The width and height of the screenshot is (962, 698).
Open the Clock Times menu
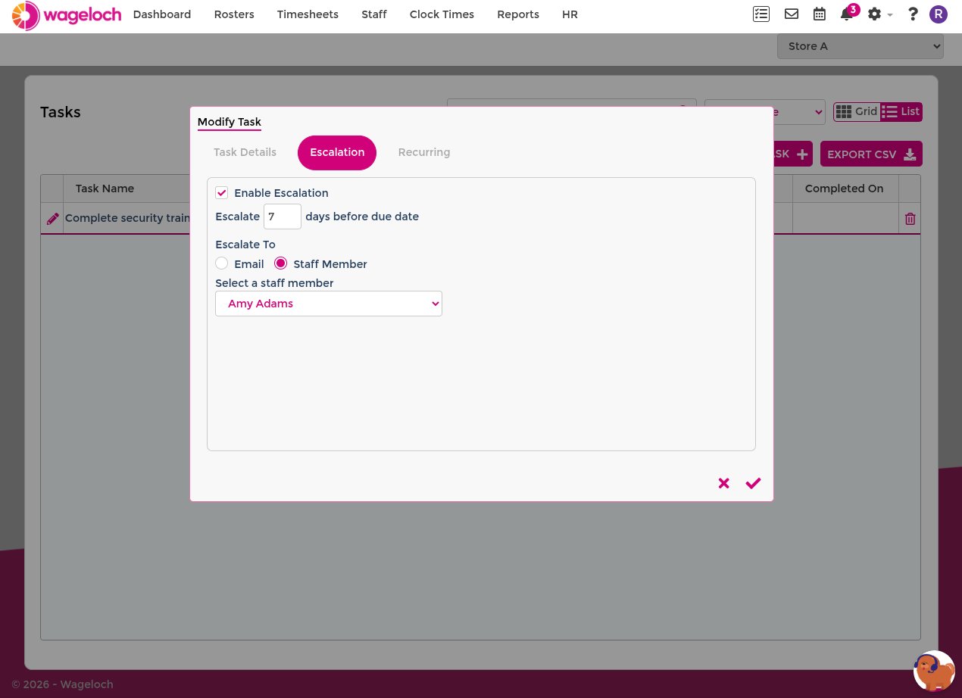tap(442, 14)
